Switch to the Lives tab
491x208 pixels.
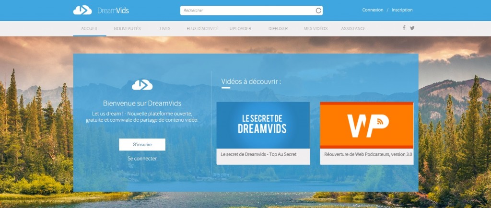click(165, 28)
